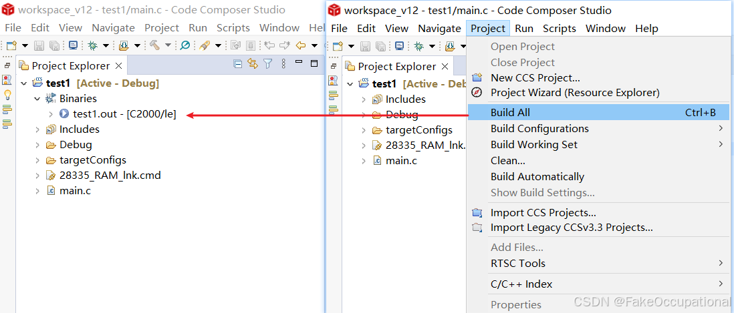Click lightbulb sidebar icon in window showing Binaries

click(x=7, y=95)
